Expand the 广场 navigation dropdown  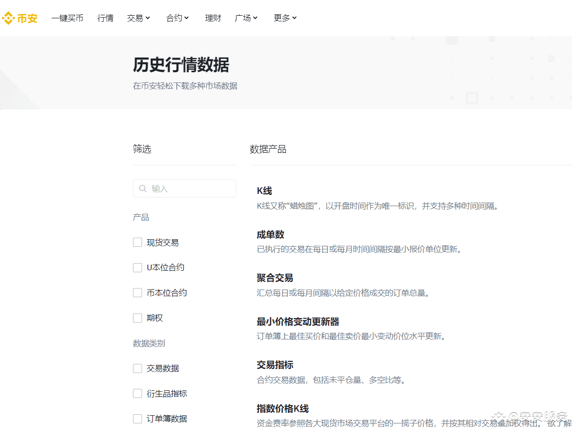pos(246,18)
